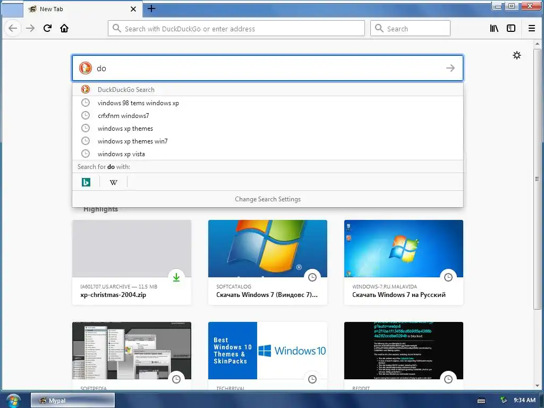Click the history clock on the Malavida card

tap(448, 277)
